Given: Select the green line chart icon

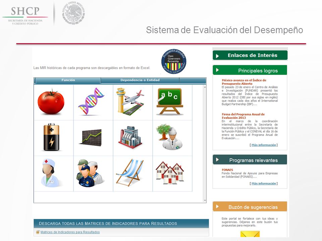Looking at the screenshot, I should pyautogui.click(x=91, y=137).
